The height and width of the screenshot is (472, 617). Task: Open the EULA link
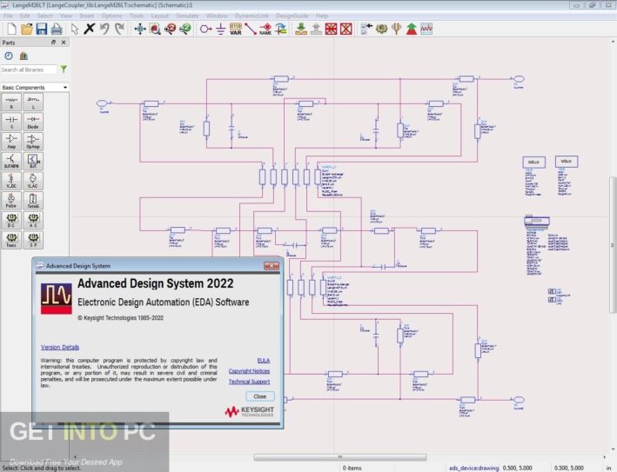[264, 361]
